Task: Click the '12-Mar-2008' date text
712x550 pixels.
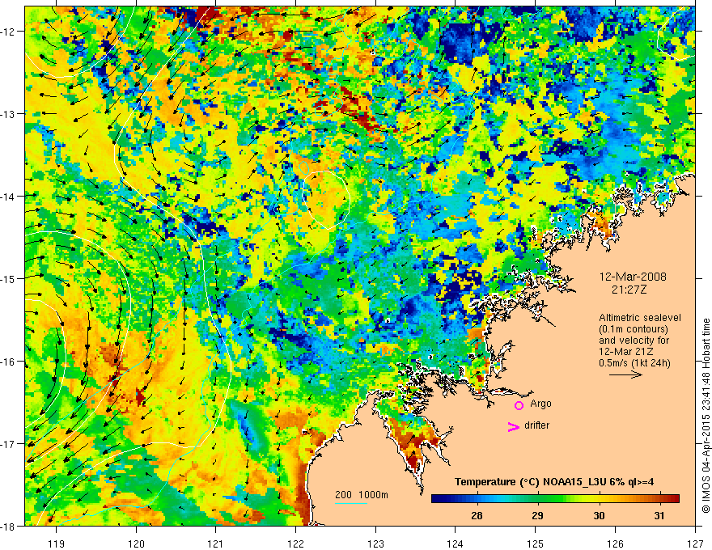Action: point(633,277)
